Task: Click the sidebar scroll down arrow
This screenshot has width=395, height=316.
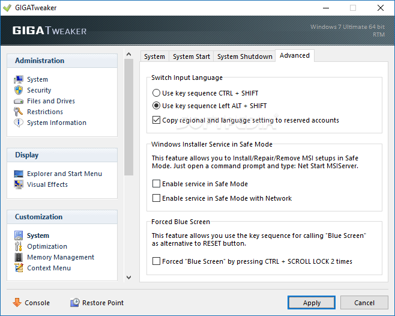Action: pyautogui.click(x=128, y=278)
